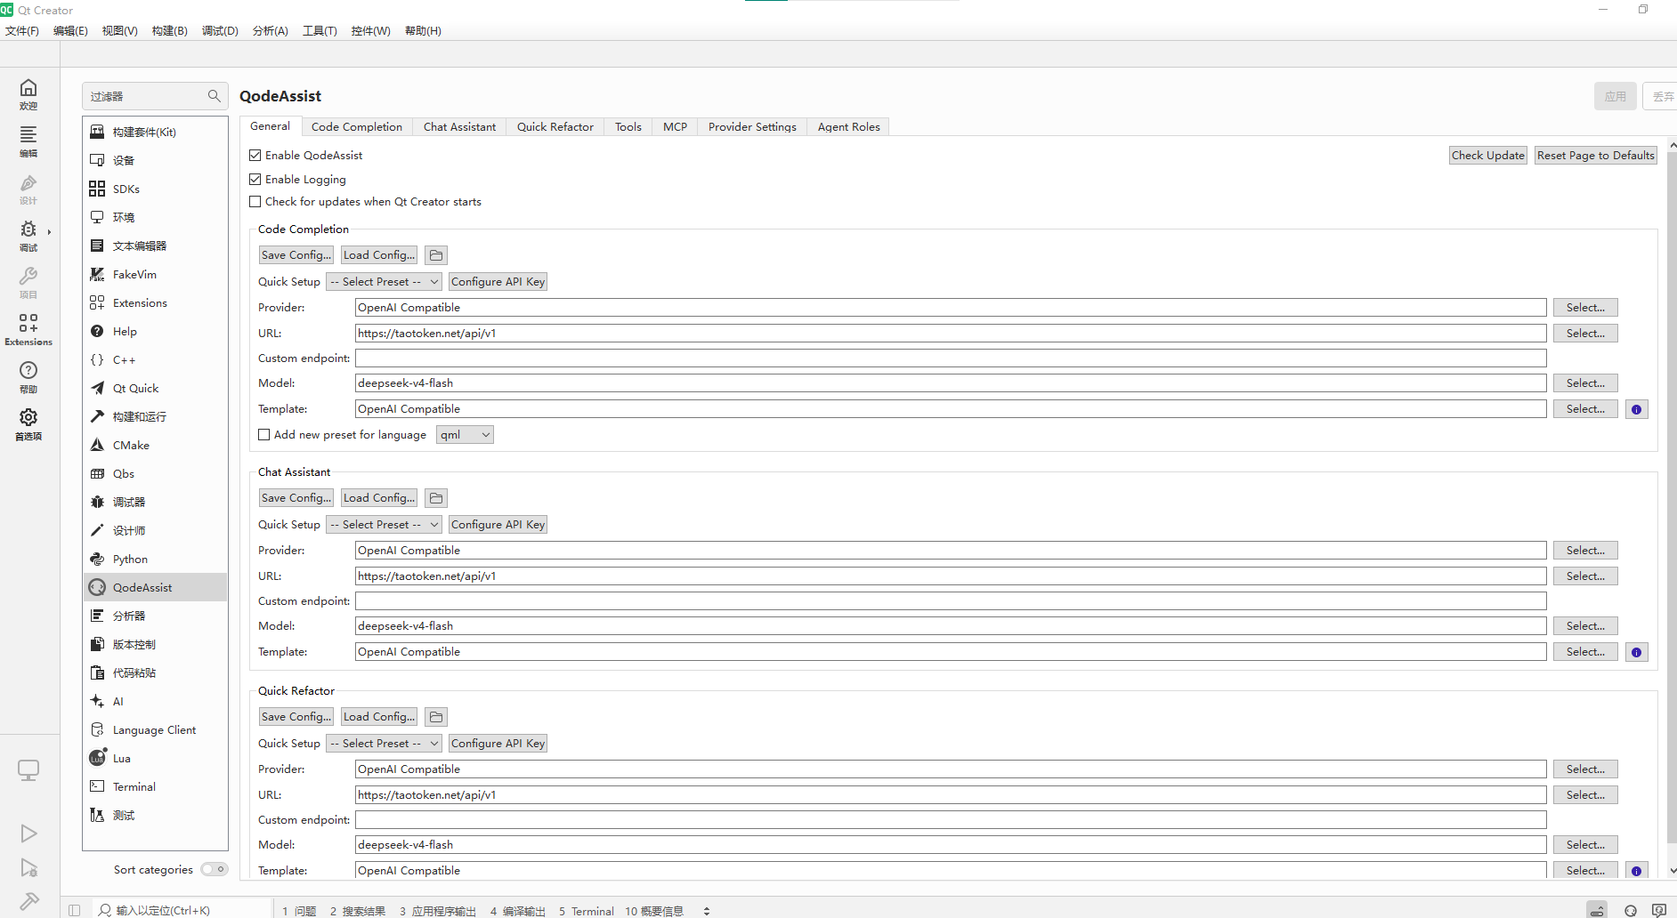Screen dimensions: 1677x918
Task: Toggle Enable QodeAssist checkbox
Action: point(255,156)
